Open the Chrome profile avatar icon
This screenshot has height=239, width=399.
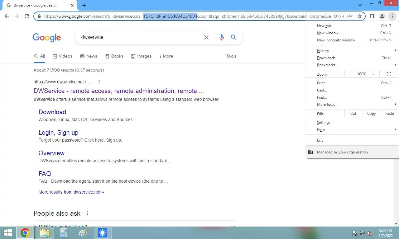point(382,16)
